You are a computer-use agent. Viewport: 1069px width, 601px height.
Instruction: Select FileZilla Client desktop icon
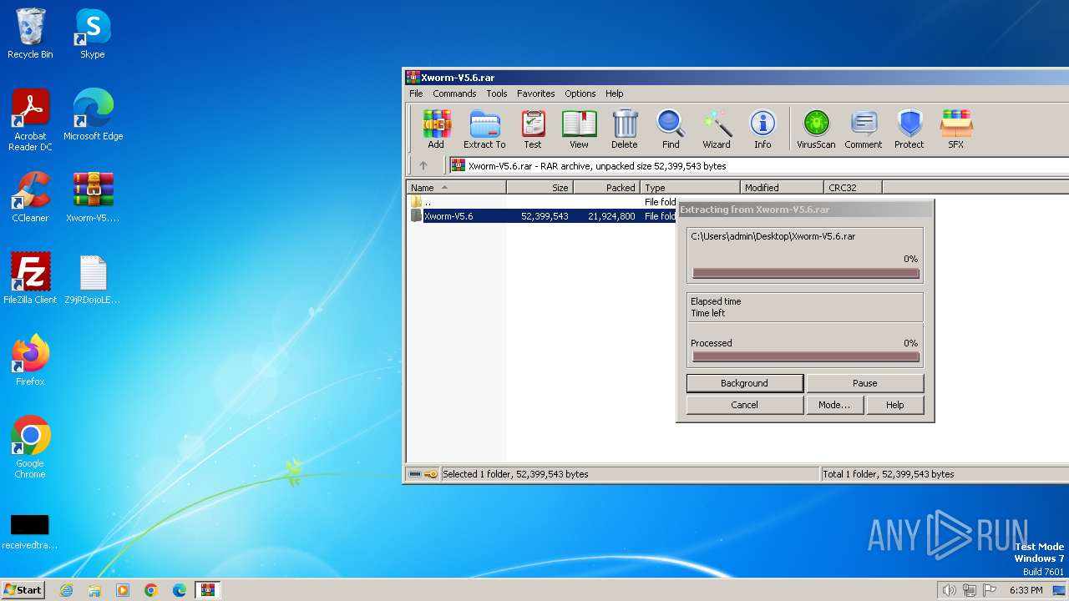[x=30, y=279]
